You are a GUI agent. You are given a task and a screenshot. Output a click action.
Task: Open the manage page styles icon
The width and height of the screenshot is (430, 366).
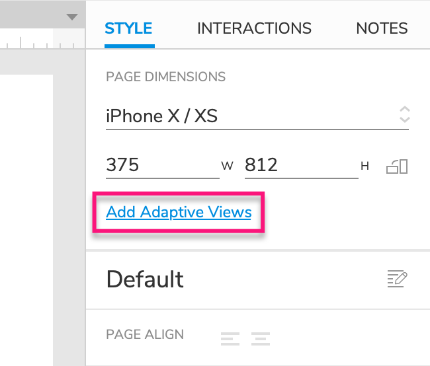397,279
